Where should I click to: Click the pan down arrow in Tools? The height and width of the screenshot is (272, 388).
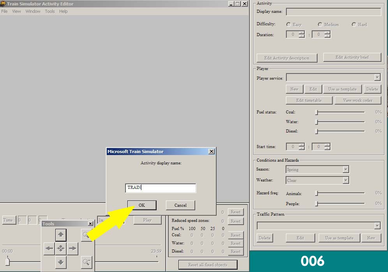pos(61,262)
